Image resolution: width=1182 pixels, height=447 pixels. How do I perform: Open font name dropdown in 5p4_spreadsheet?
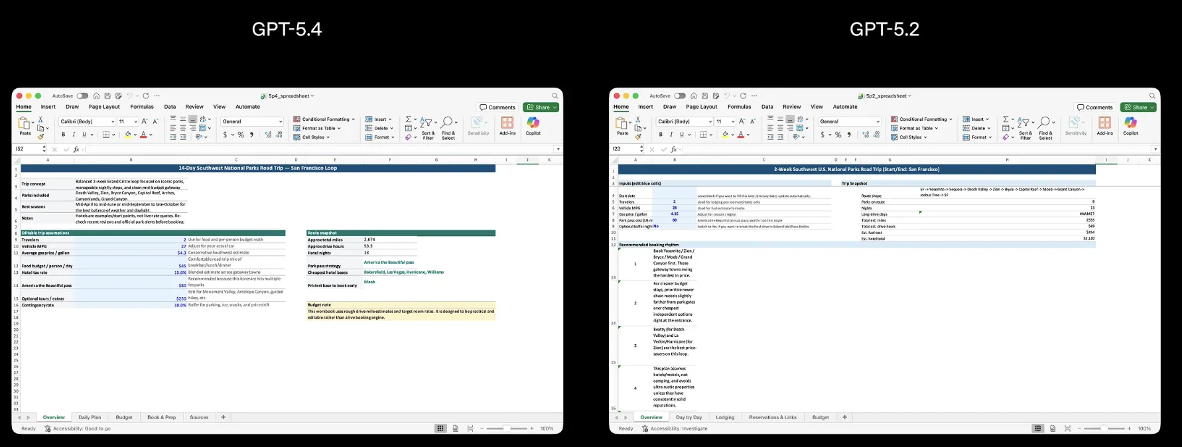tap(113, 121)
